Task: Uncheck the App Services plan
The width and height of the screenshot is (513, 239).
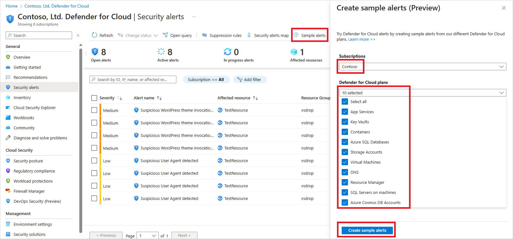Action: coord(345,112)
